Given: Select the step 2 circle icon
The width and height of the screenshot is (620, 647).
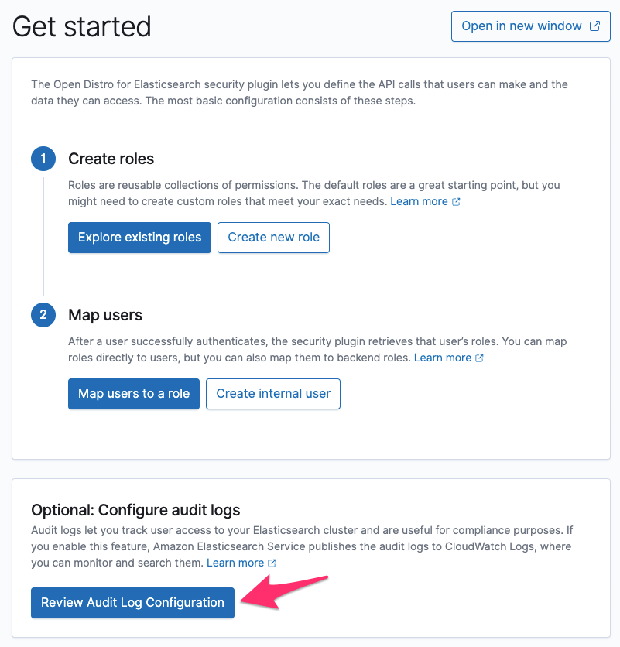Looking at the screenshot, I should click(43, 315).
